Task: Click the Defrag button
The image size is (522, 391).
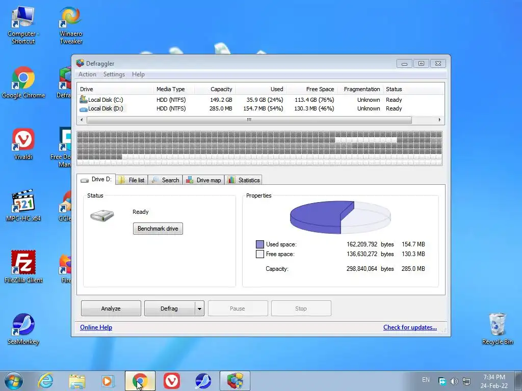Action: click(x=169, y=309)
